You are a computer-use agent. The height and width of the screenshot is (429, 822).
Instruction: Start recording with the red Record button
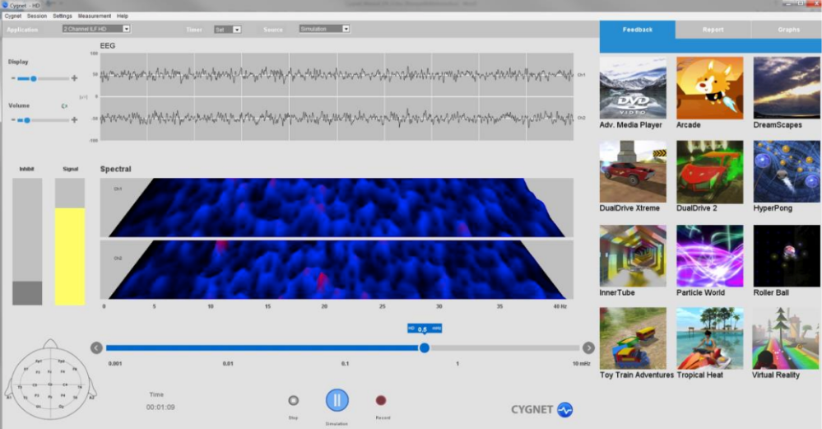pos(381,400)
